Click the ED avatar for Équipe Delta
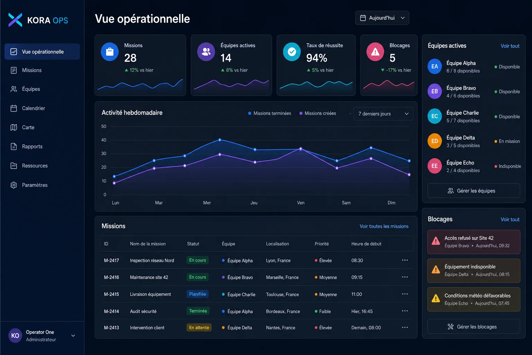Viewport: 532px width, 355px height. click(435, 141)
